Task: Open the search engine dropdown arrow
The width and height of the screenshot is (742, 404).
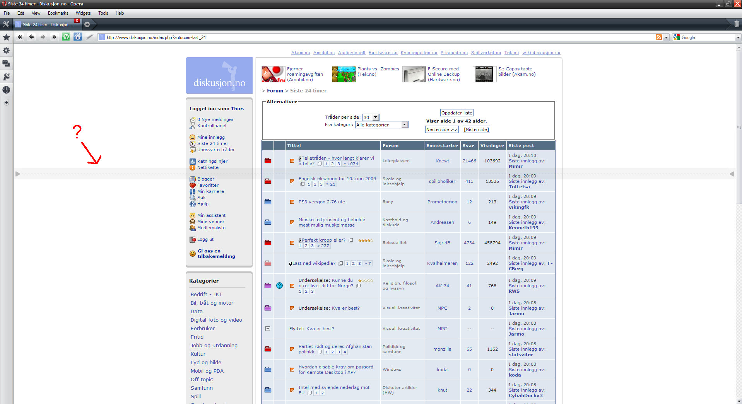Action: (738, 38)
